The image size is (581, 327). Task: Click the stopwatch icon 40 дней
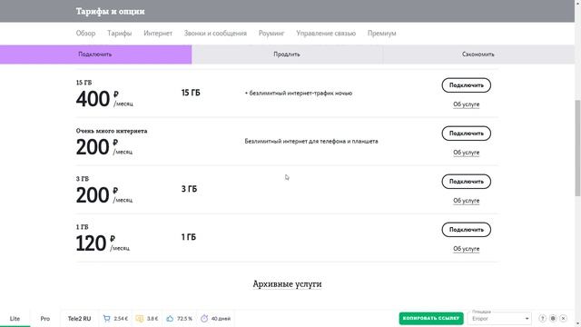(204, 319)
